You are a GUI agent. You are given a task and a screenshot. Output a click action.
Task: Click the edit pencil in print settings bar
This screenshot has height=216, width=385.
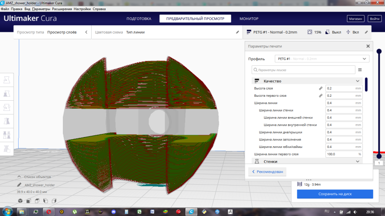pos(366,32)
